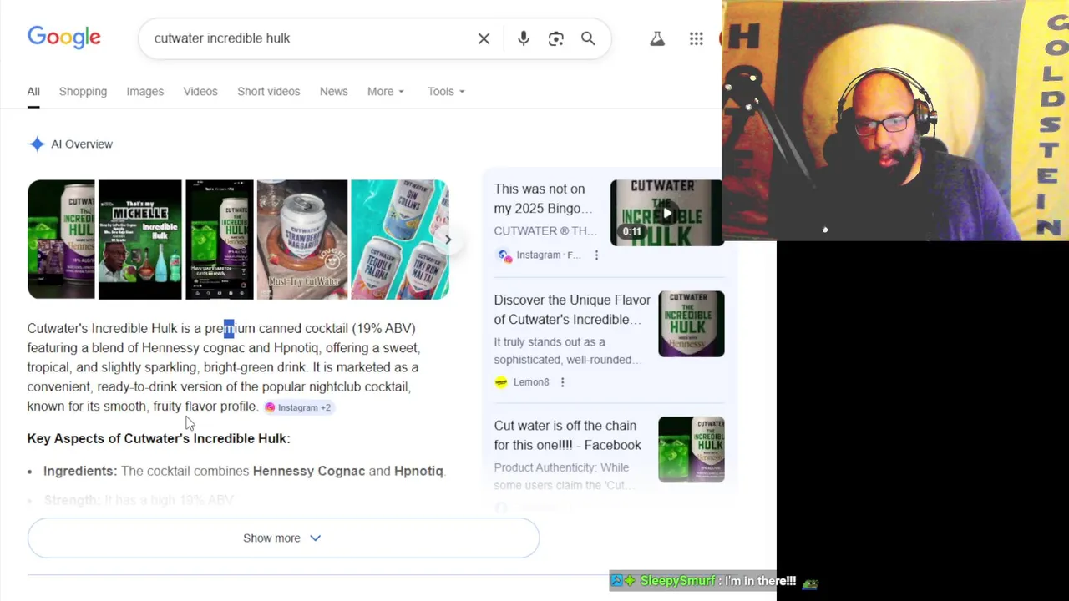1069x601 pixels.
Task: Run search with magnifier icon
Action: click(x=588, y=38)
